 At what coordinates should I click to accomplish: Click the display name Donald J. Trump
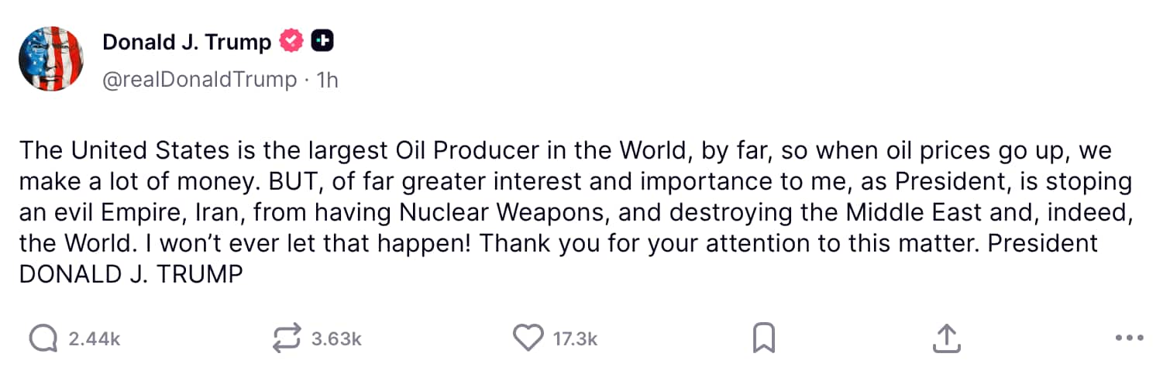(187, 42)
